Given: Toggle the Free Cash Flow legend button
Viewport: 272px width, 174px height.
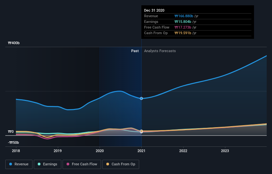Looking at the screenshot, I should (x=82, y=164).
